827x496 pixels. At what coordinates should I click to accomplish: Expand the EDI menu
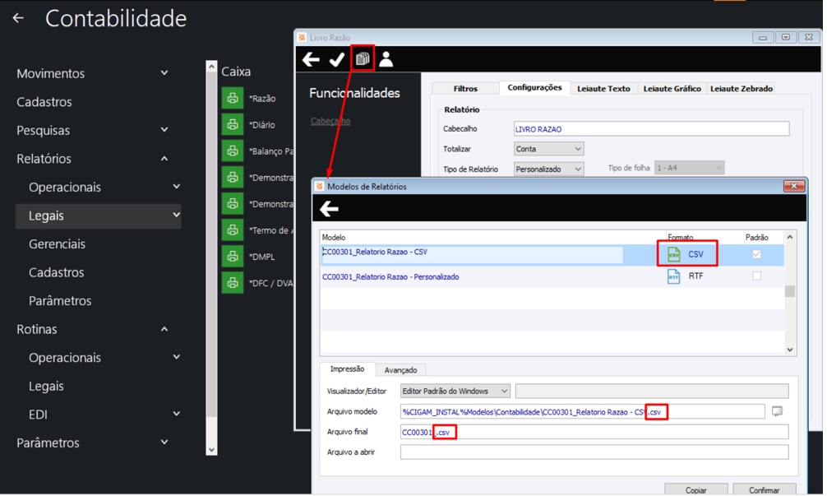tap(177, 415)
